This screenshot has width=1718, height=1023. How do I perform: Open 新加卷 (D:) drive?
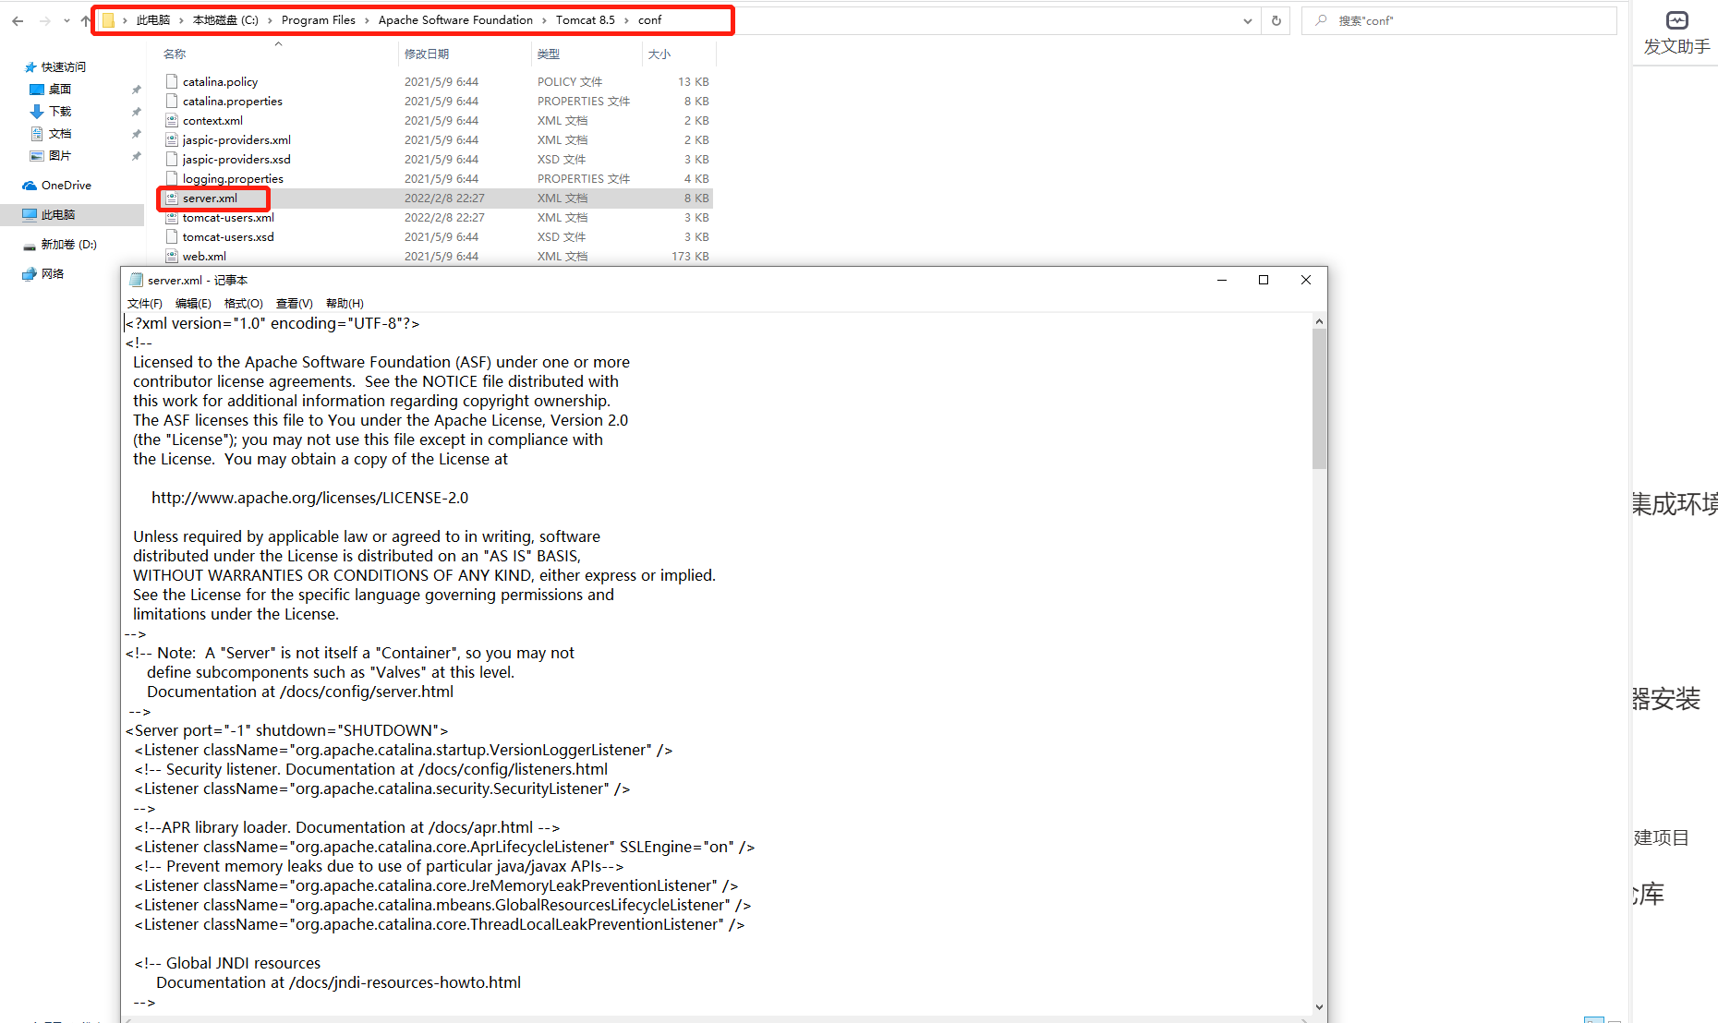69,245
